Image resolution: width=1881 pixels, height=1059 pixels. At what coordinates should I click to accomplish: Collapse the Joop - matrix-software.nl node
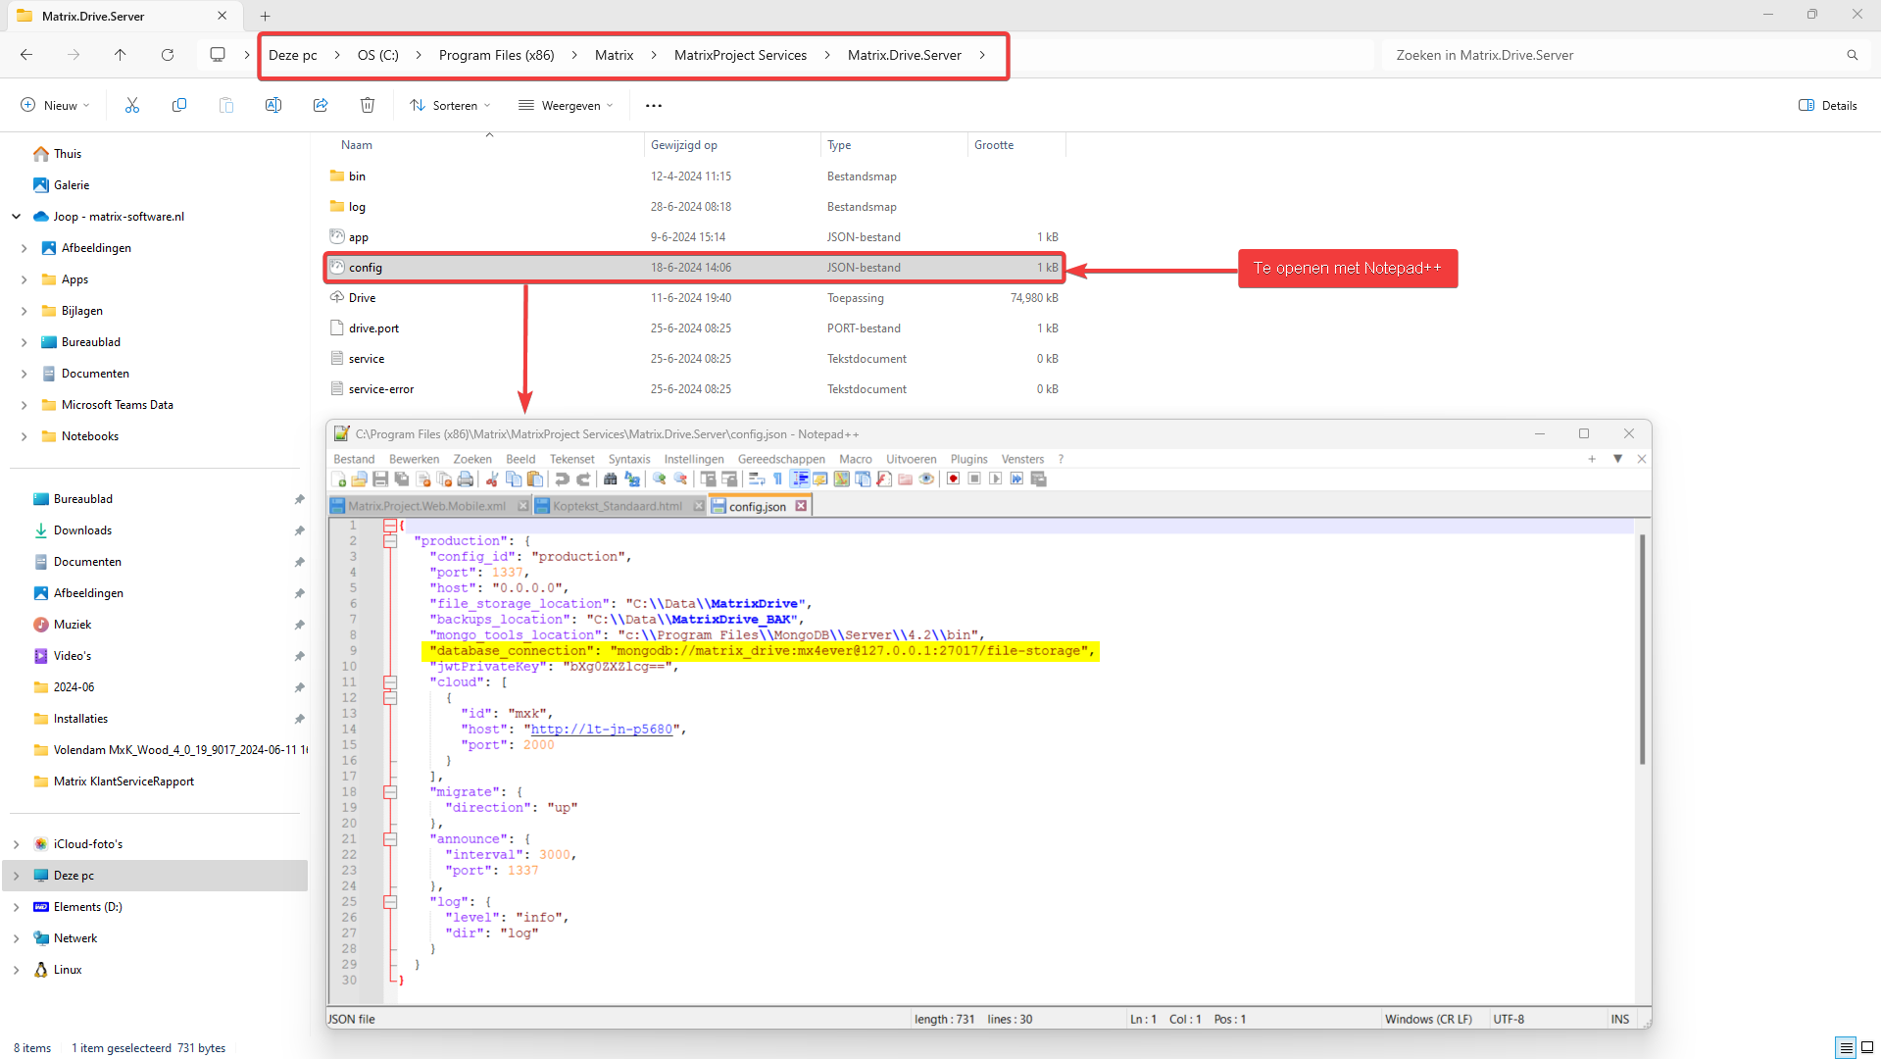[x=17, y=217]
